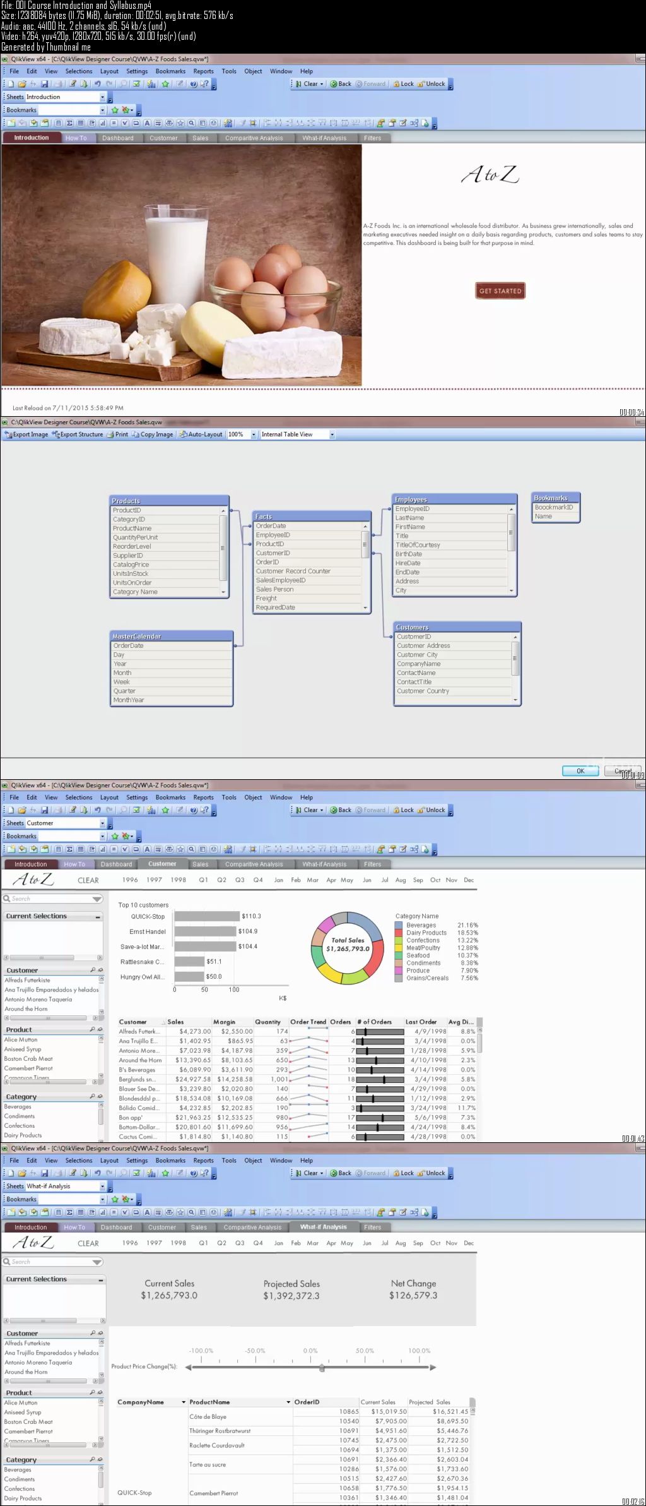
Task: Click Export Image in Table Viewer toolbar
Action: point(26,434)
